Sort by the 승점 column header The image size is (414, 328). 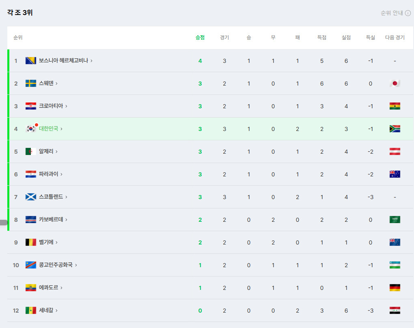[x=200, y=37]
